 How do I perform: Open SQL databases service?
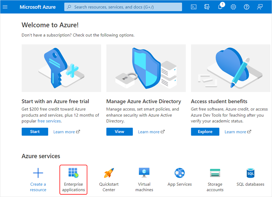(250, 174)
